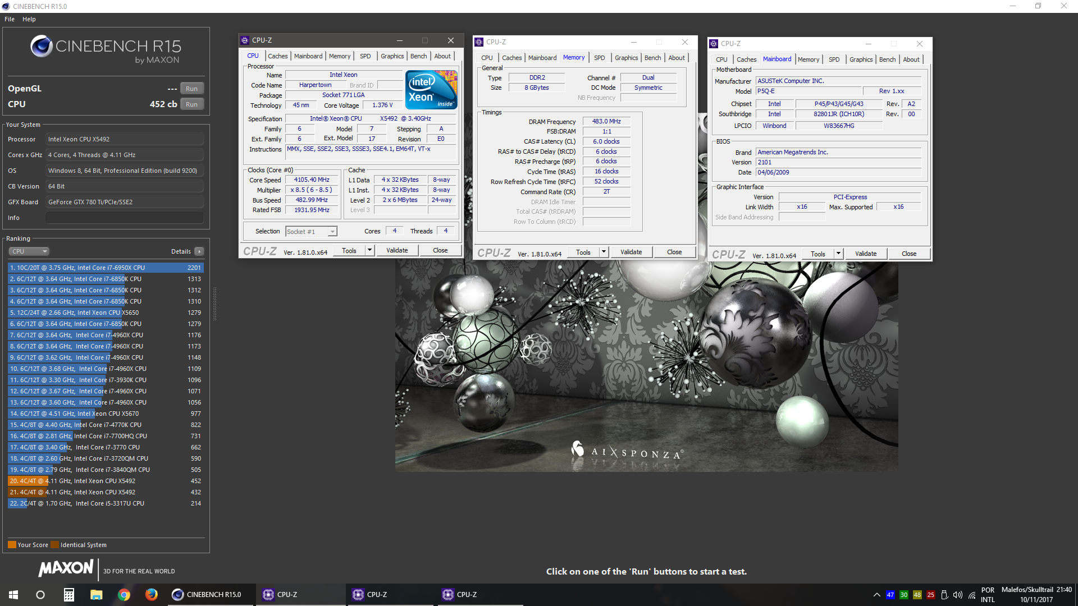Open volume control speaker icon

pyautogui.click(x=958, y=595)
